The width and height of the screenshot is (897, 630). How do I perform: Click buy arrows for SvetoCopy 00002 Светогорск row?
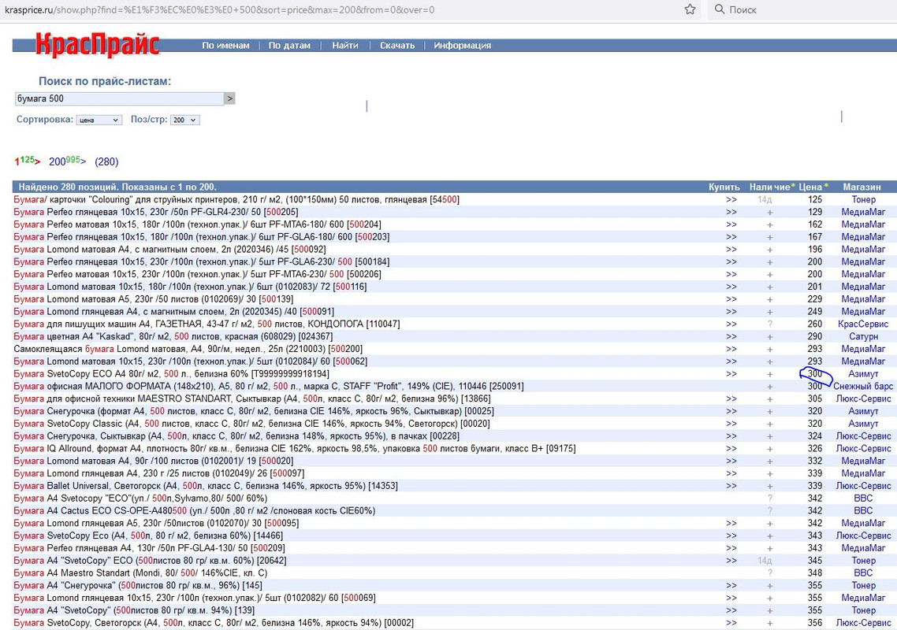click(731, 623)
